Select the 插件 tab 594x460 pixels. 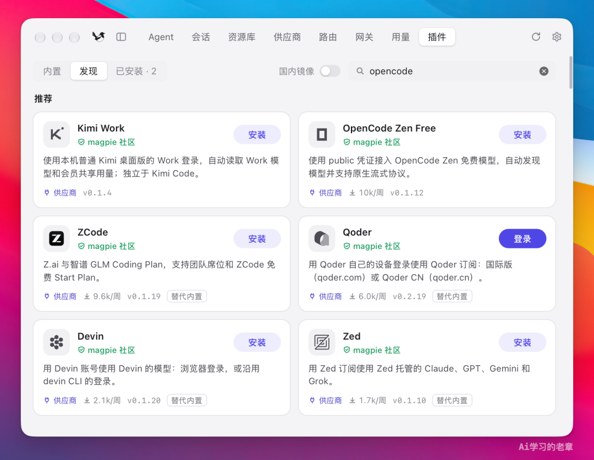[x=437, y=37]
